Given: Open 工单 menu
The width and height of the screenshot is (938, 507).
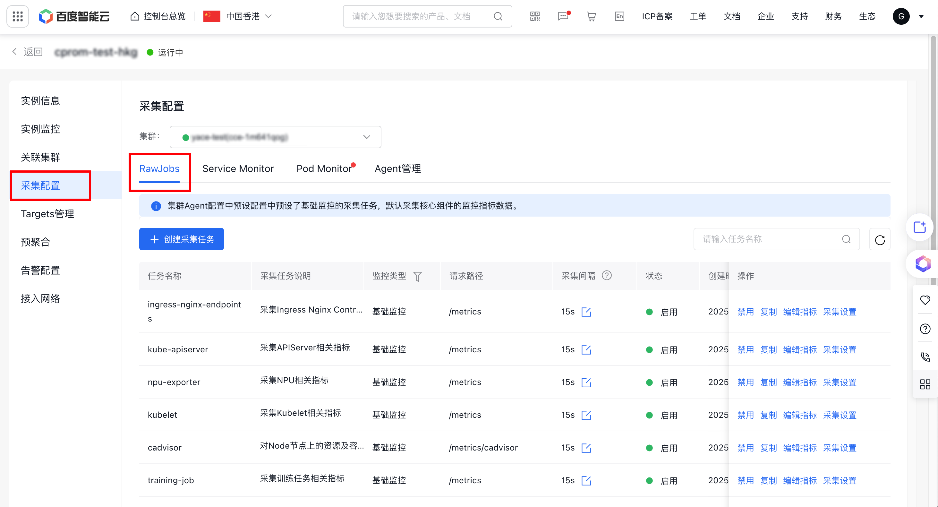Looking at the screenshot, I should click(698, 16).
